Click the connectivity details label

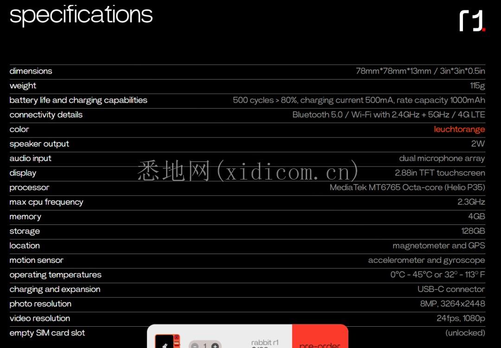pyautogui.click(x=46, y=115)
